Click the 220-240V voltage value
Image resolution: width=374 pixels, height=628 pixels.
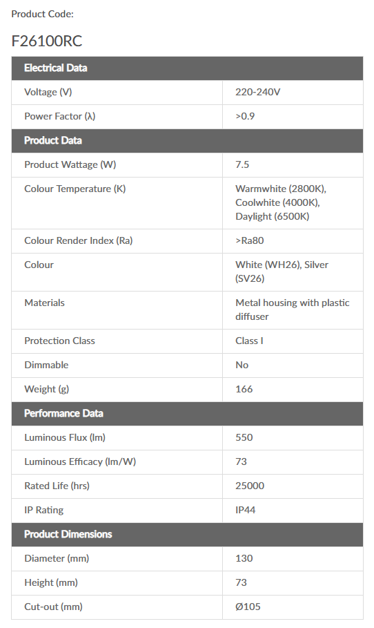pyautogui.click(x=257, y=92)
